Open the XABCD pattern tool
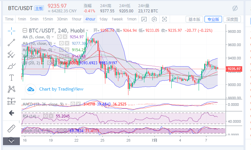Image resolution: width=251 pixels, height=150 pixels. pyautogui.click(x=11, y=89)
